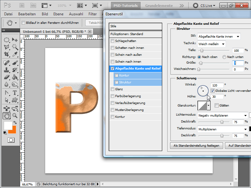Screen dimensions: 251x188
Task: Select the Brush tool
Action: pos(15,63)
